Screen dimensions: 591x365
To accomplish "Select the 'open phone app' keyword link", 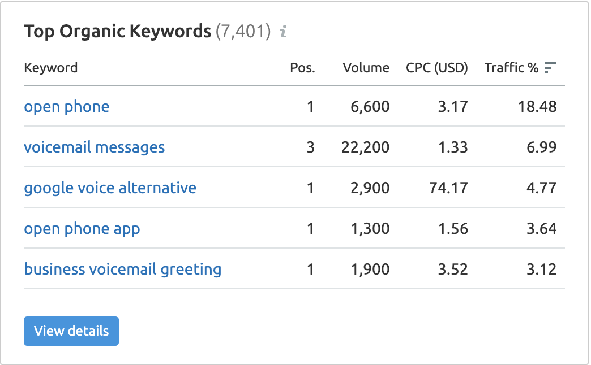I will pos(82,229).
